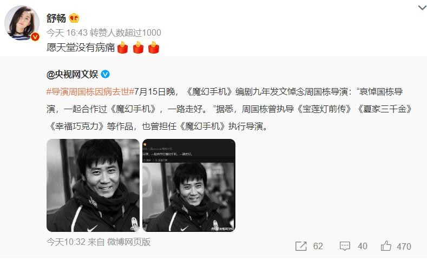
Task: Open comments via the speech bubble icon
Action: click(345, 246)
